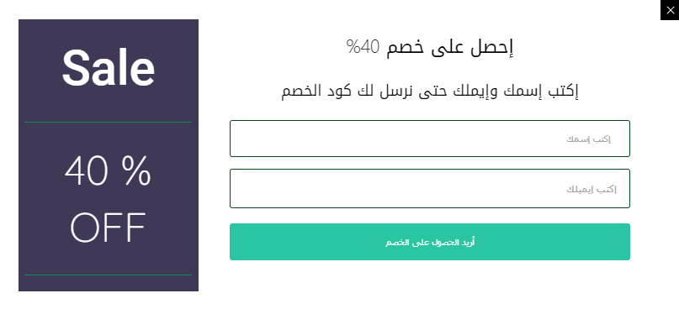
Task: Click the '%40' figure in the popup title
Action: (x=363, y=47)
